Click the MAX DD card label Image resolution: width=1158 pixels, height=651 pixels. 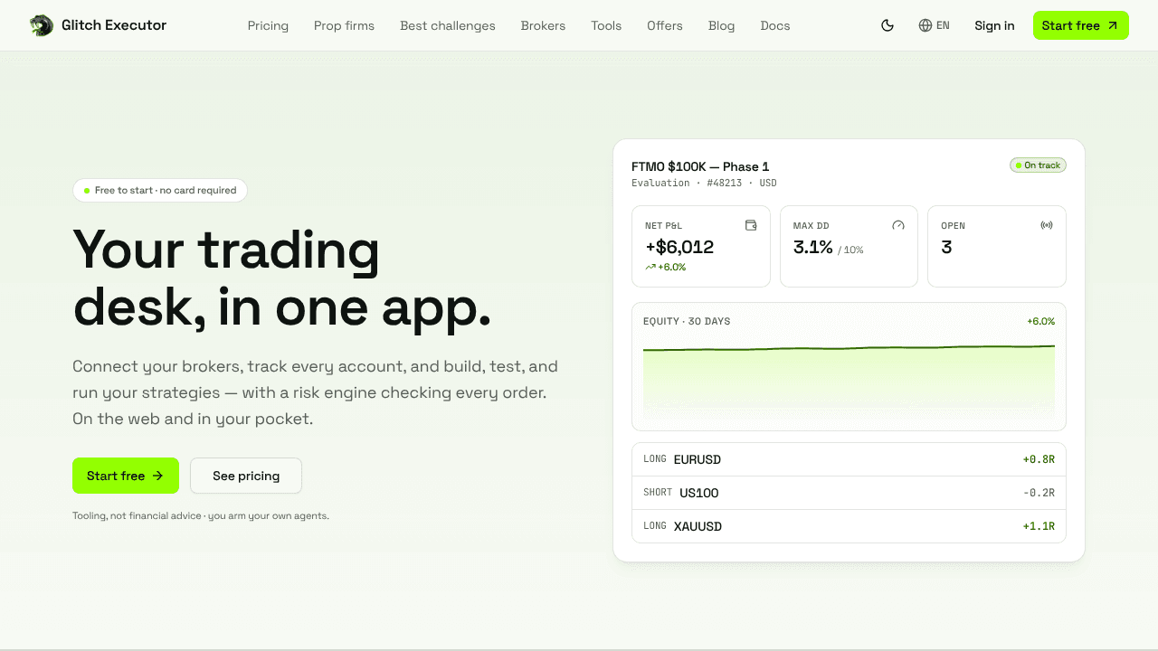coord(811,225)
